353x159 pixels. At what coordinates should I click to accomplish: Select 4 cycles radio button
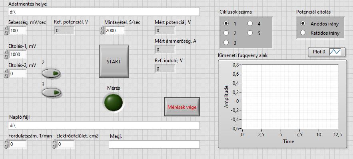pos(251,24)
